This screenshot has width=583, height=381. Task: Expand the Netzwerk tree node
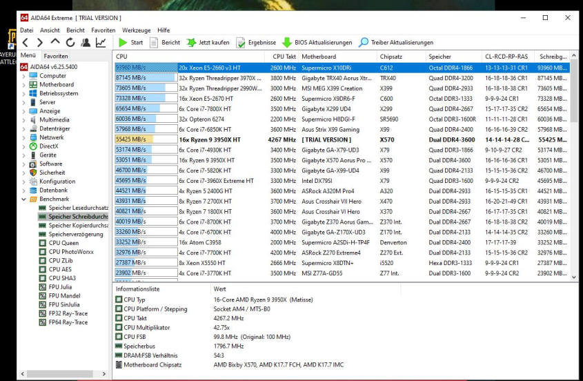click(x=23, y=137)
